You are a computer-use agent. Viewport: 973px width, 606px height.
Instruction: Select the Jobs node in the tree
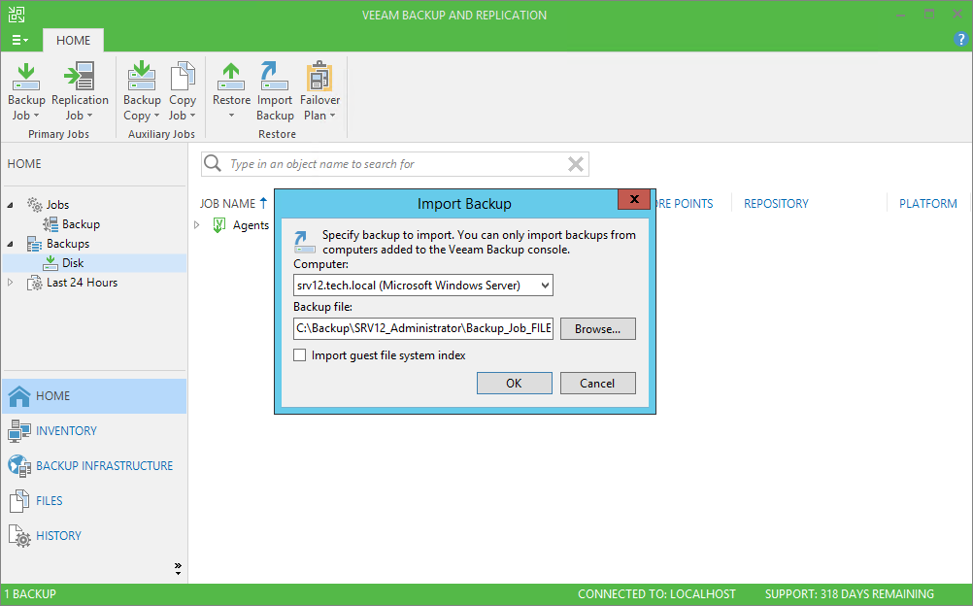[x=57, y=204]
